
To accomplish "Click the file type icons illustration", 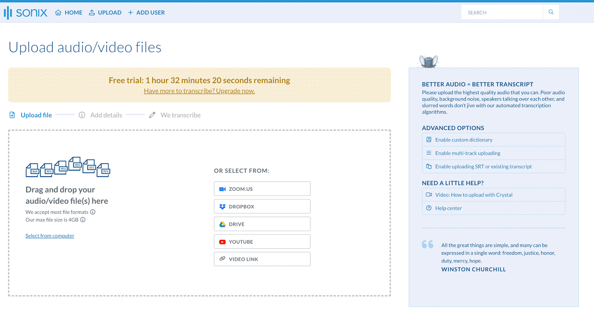I will 68,167.
